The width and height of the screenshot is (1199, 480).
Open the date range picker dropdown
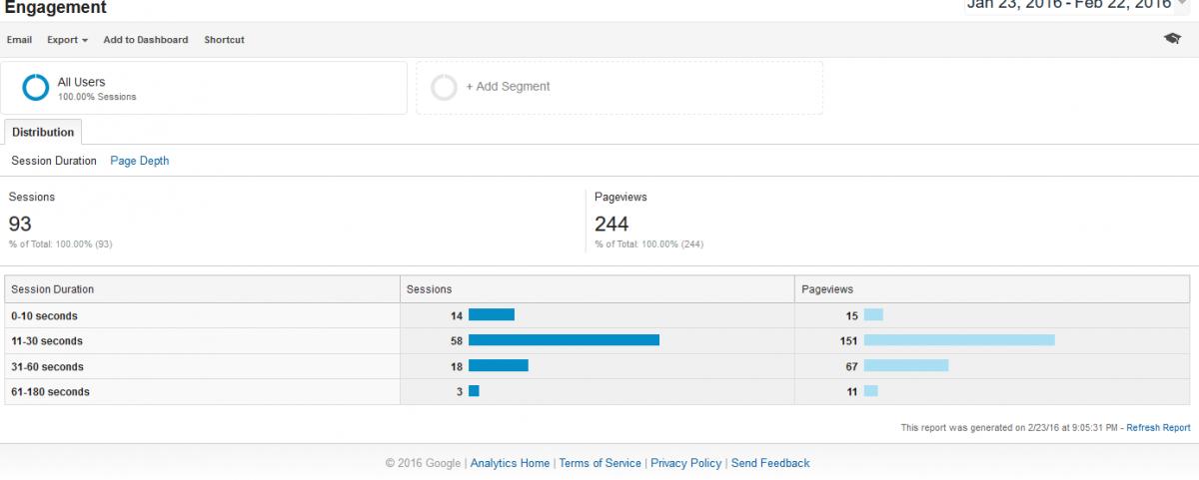click(1077, 5)
